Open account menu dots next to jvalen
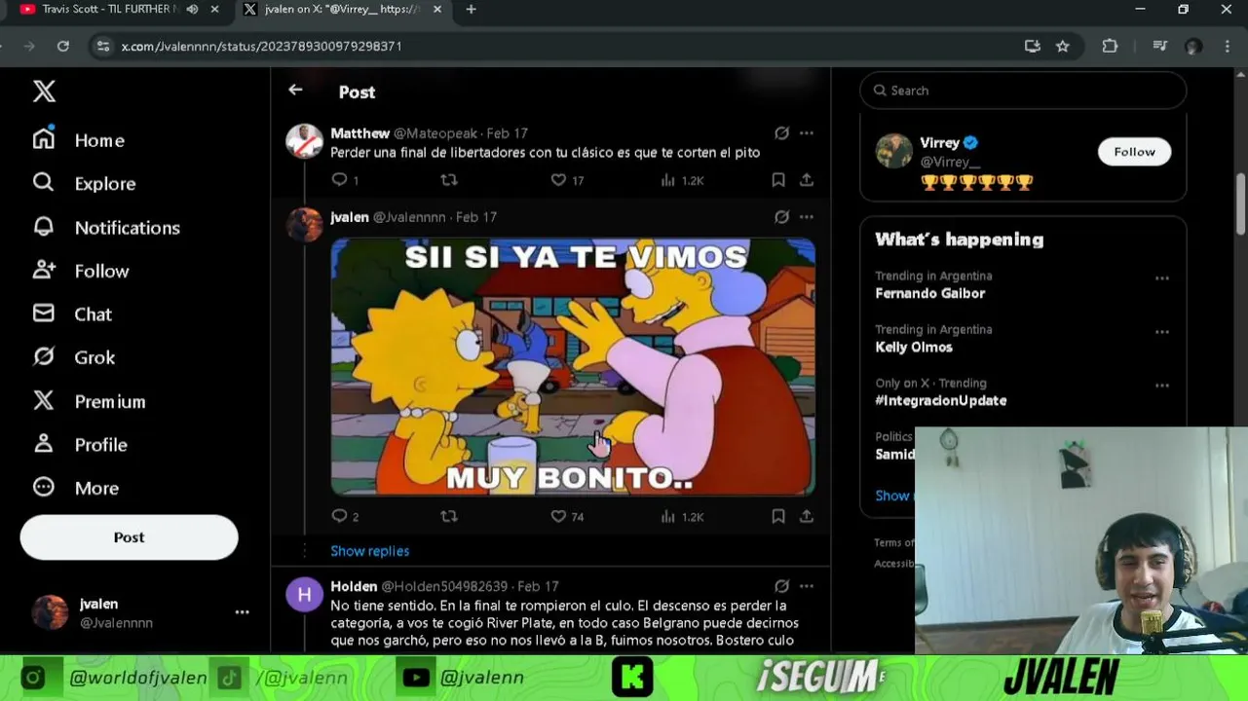This screenshot has width=1248, height=701. click(x=242, y=612)
